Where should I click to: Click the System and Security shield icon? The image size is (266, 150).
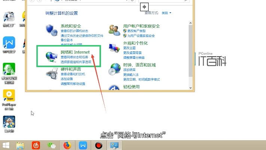coord(51,30)
